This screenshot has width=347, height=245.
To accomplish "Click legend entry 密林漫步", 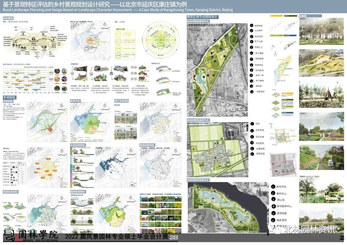I will [x=261, y=91].
